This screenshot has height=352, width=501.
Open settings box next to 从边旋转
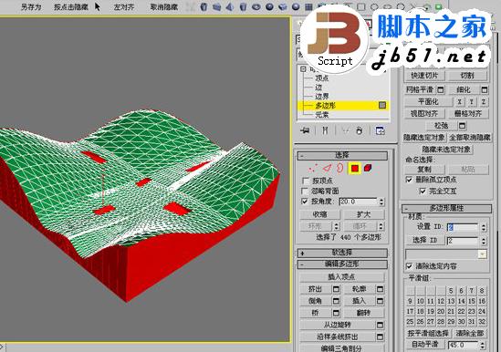pyautogui.click(x=380, y=325)
